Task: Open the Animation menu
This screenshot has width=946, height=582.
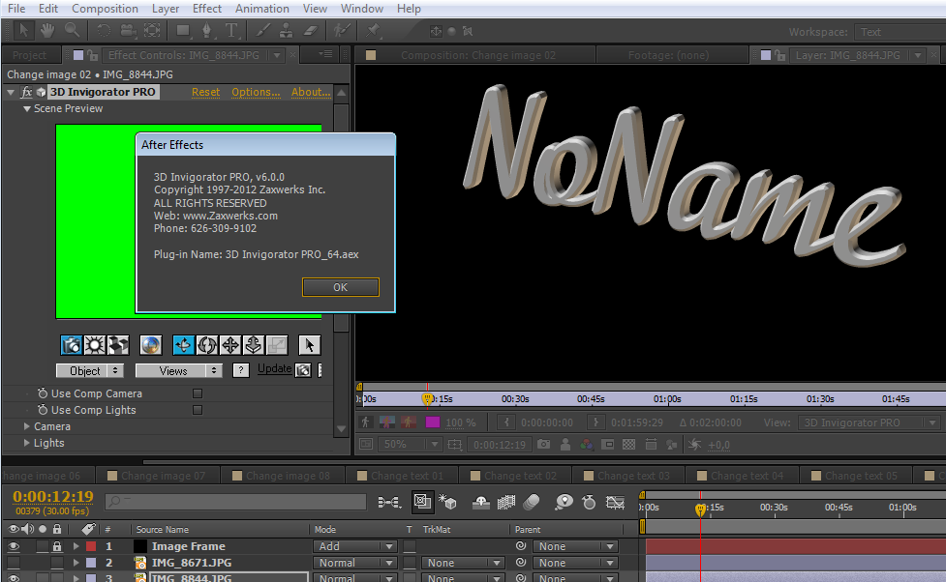Action: [261, 9]
